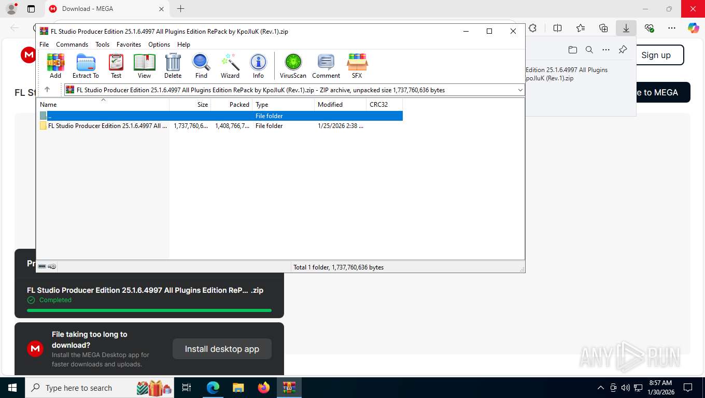Open downloads folder icon in Downloads panel
The width and height of the screenshot is (705, 398).
click(572, 50)
